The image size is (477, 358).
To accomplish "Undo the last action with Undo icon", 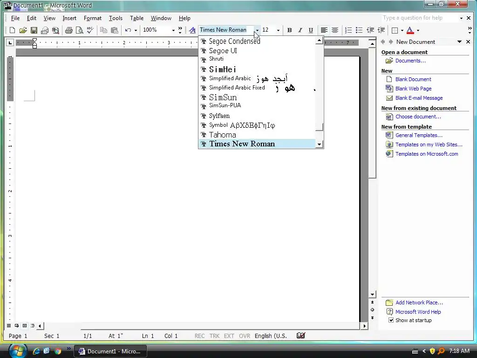I will click(128, 30).
